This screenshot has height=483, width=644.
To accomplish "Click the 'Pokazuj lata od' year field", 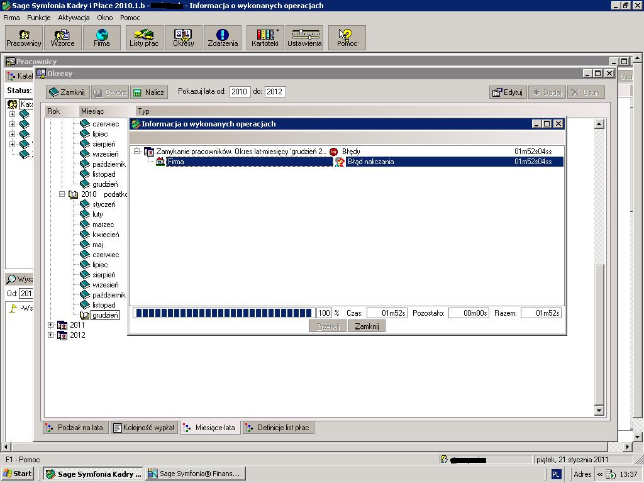I will pyautogui.click(x=240, y=92).
